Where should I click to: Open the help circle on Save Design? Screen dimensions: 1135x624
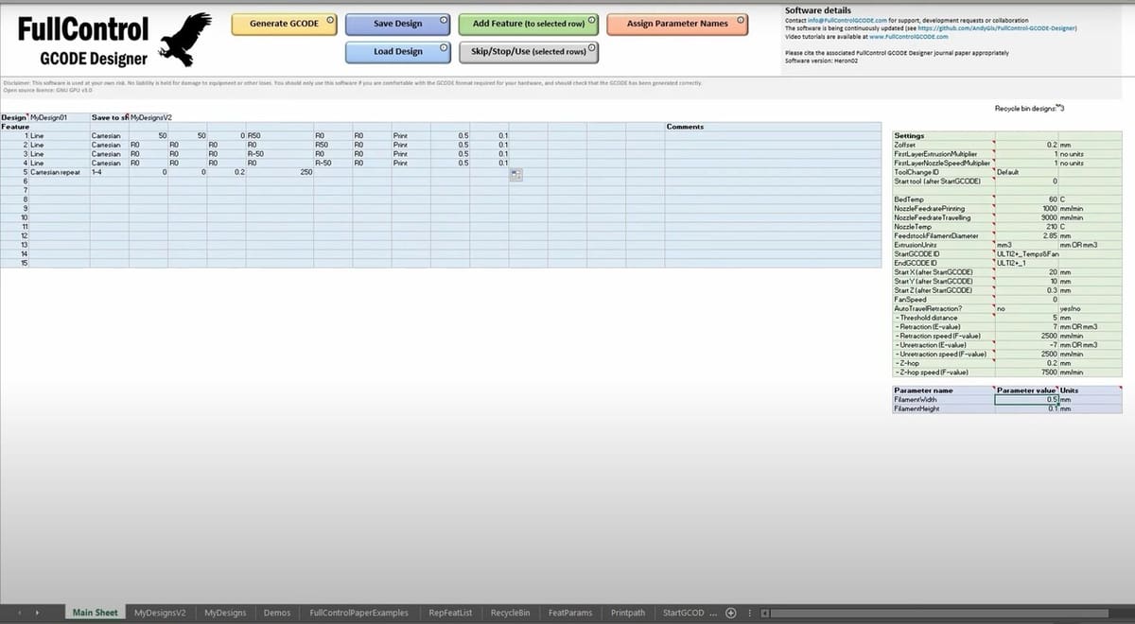[444, 18]
